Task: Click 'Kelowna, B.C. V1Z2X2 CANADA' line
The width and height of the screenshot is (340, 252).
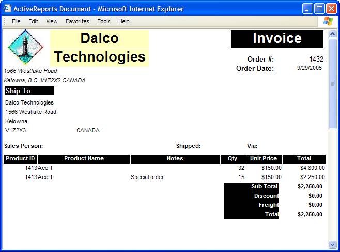Action: [x=44, y=80]
